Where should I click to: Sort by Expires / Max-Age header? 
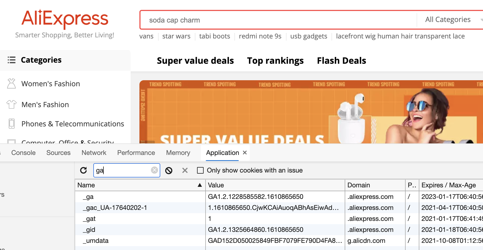[451, 185]
